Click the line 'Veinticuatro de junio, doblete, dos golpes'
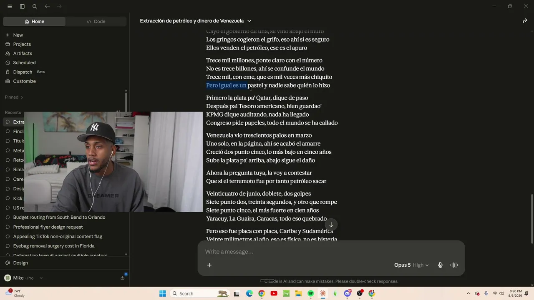 coord(259,194)
